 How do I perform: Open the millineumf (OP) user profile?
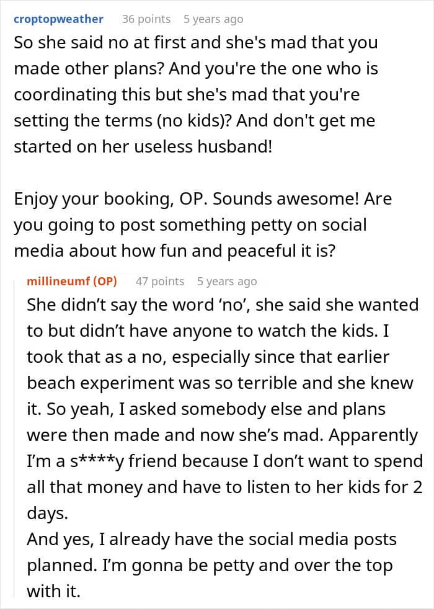point(72,281)
